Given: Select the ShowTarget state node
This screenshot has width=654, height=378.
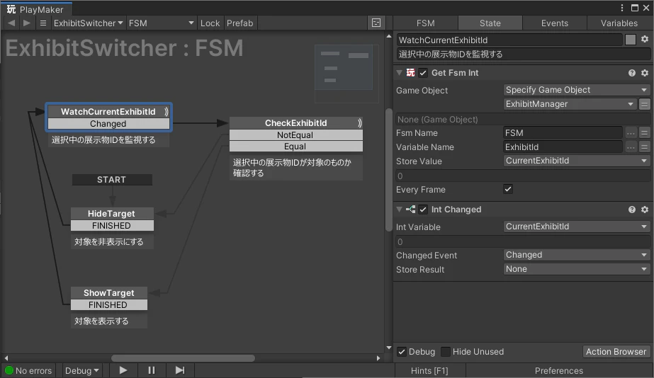Looking at the screenshot, I should [x=109, y=293].
